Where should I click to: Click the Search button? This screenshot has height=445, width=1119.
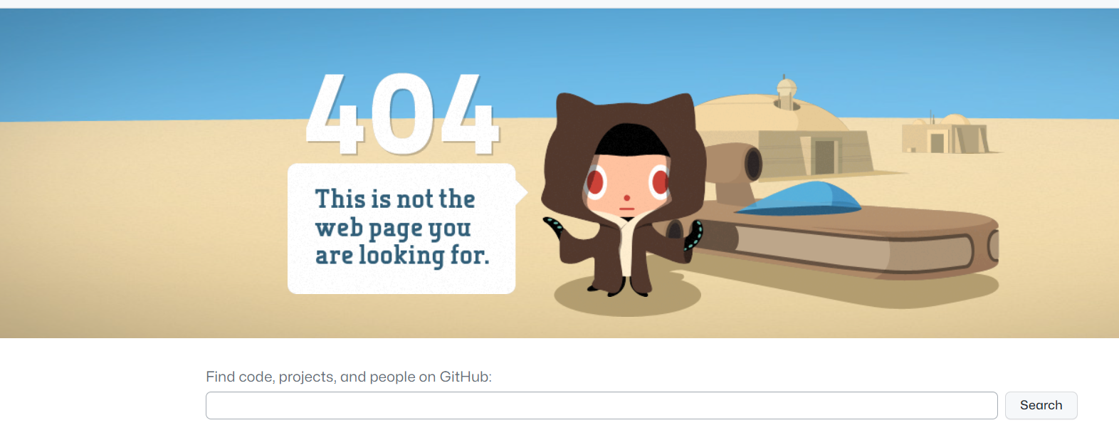pyautogui.click(x=1041, y=405)
